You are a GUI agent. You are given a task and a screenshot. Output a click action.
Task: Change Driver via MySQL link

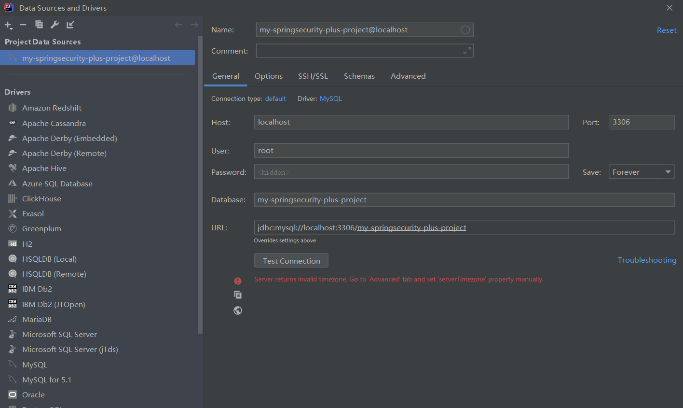pos(331,98)
